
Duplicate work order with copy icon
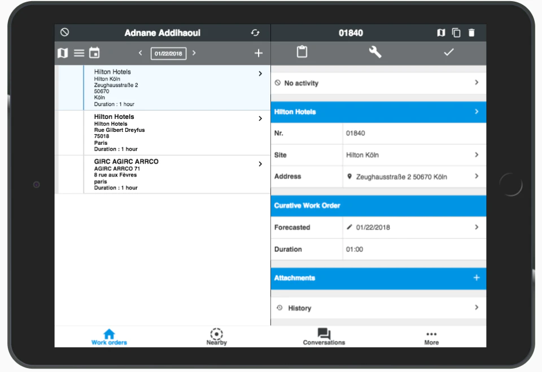(456, 33)
